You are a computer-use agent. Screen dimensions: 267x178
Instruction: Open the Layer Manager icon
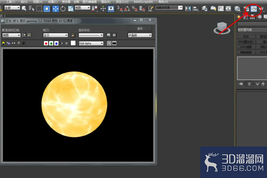point(204,8)
